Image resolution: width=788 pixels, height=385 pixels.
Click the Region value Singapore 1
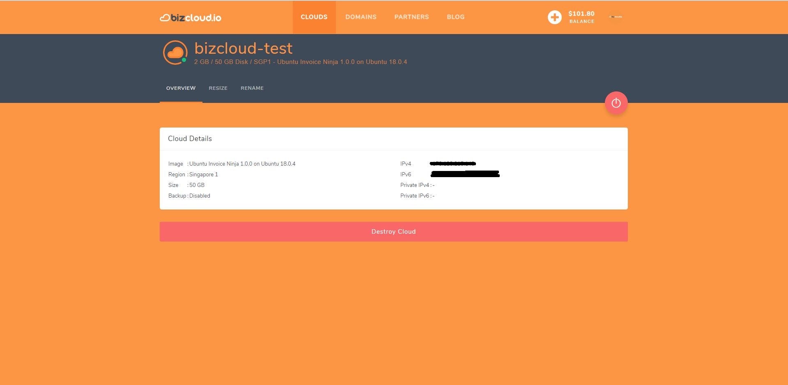[204, 174]
